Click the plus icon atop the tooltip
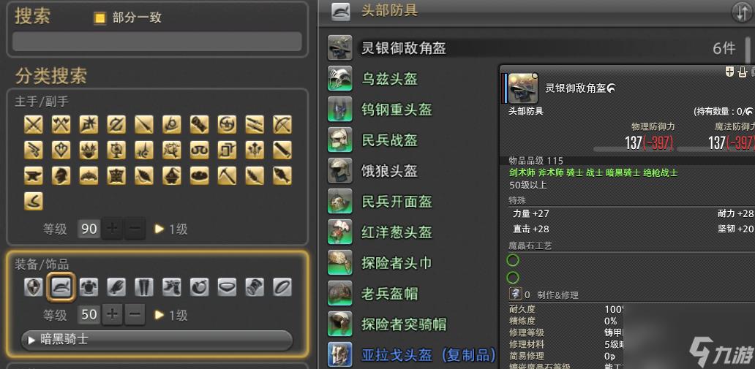The width and height of the screenshot is (755, 369). tap(729, 72)
